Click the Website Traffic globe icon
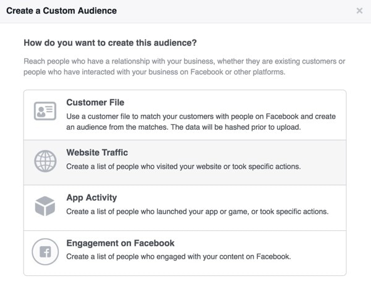 [45, 161]
